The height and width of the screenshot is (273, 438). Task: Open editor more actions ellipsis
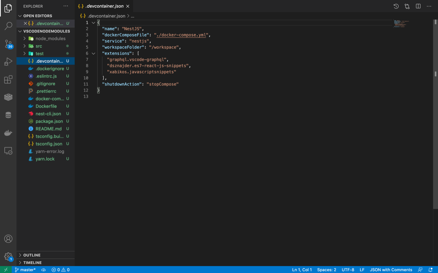(x=429, y=6)
